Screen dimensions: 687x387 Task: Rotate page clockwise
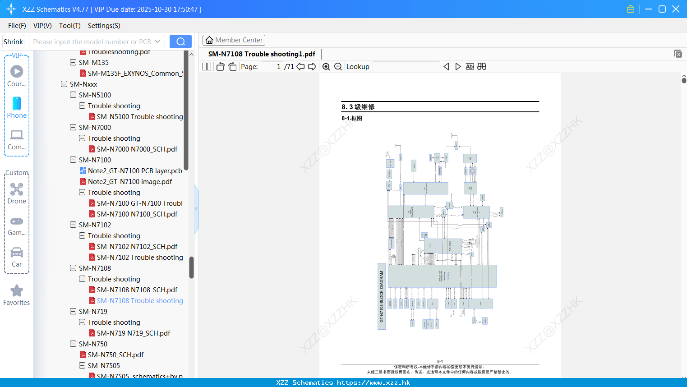pos(232,67)
